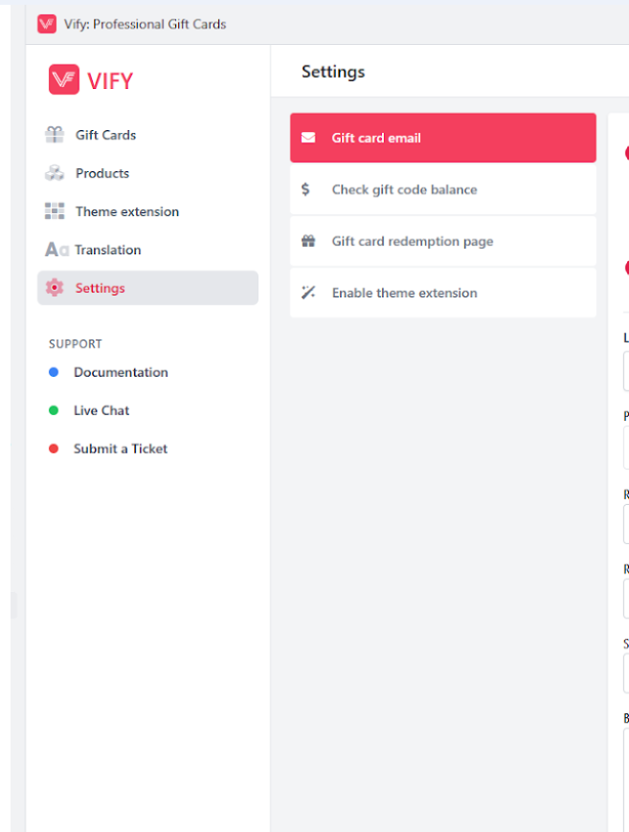Open the Documentation support link
This screenshot has width=629, height=832.
click(x=121, y=372)
